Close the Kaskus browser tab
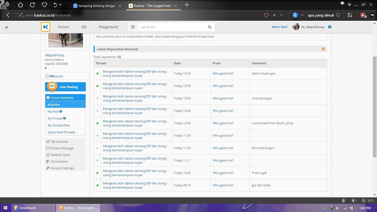 pos(176,6)
